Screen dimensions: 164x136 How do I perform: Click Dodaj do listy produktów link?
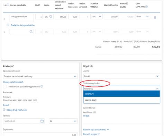(23, 25)
